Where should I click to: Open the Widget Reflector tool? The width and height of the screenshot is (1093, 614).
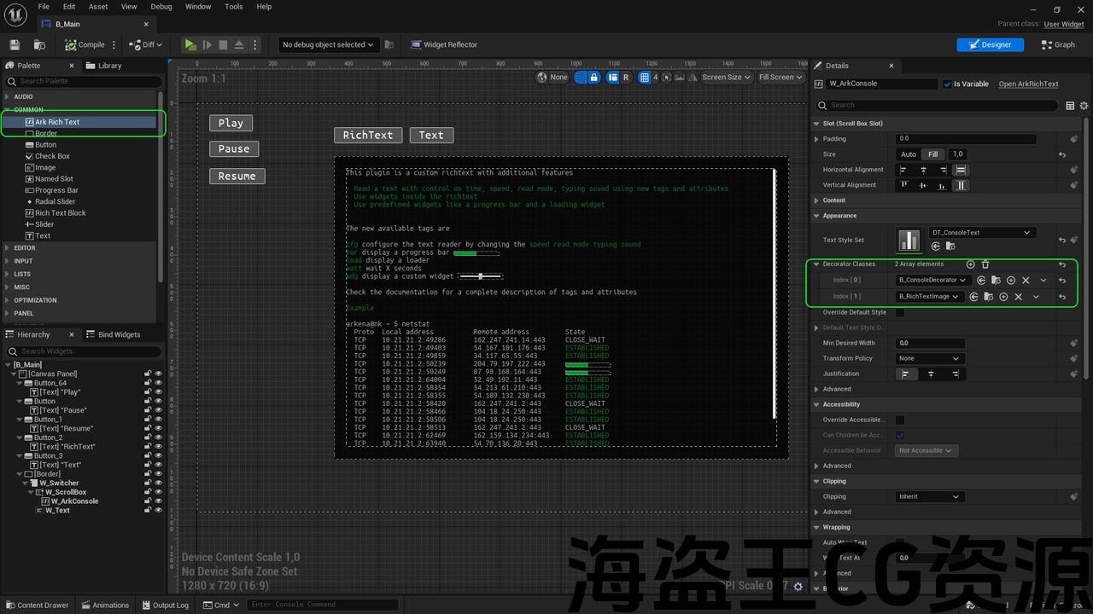point(443,44)
